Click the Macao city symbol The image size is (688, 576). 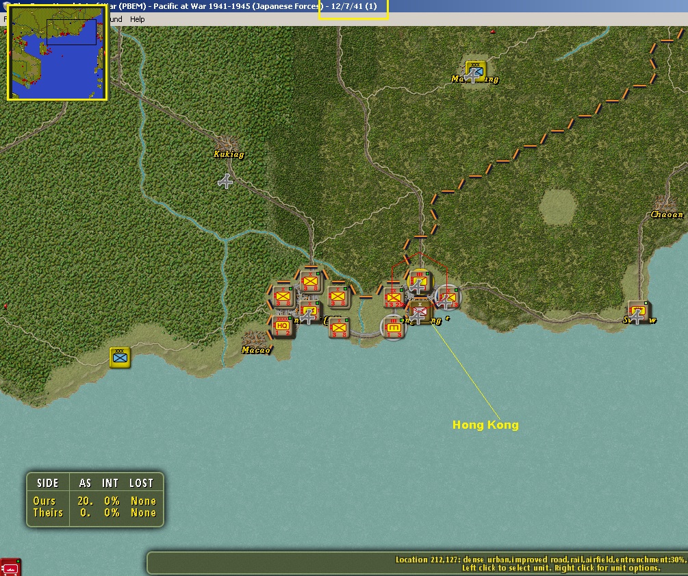[253, 339]
